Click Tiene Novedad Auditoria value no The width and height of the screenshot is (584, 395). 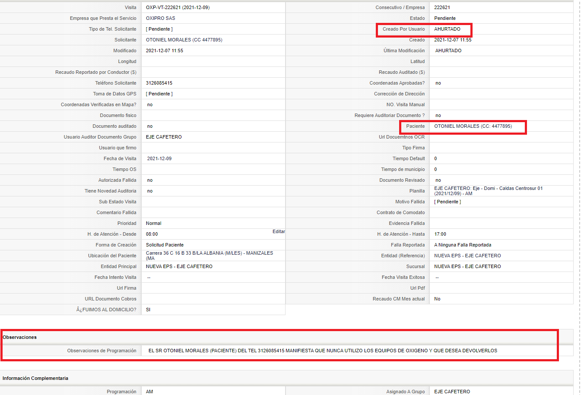point(150,191)
